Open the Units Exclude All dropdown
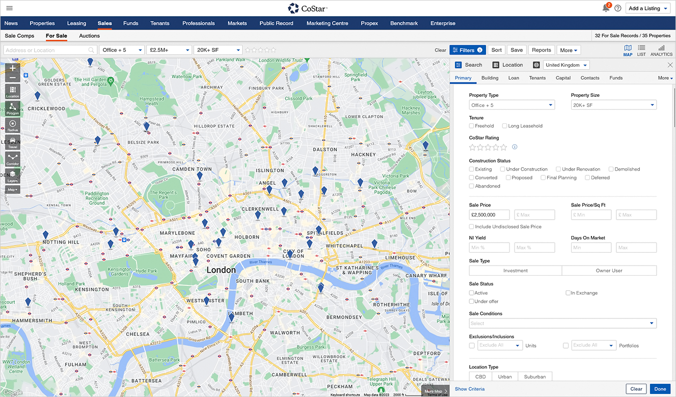The height and width of the screenshot is (397, 676). point(500,346)
